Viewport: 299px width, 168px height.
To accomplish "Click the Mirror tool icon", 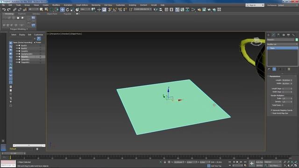I will point(156,9).
